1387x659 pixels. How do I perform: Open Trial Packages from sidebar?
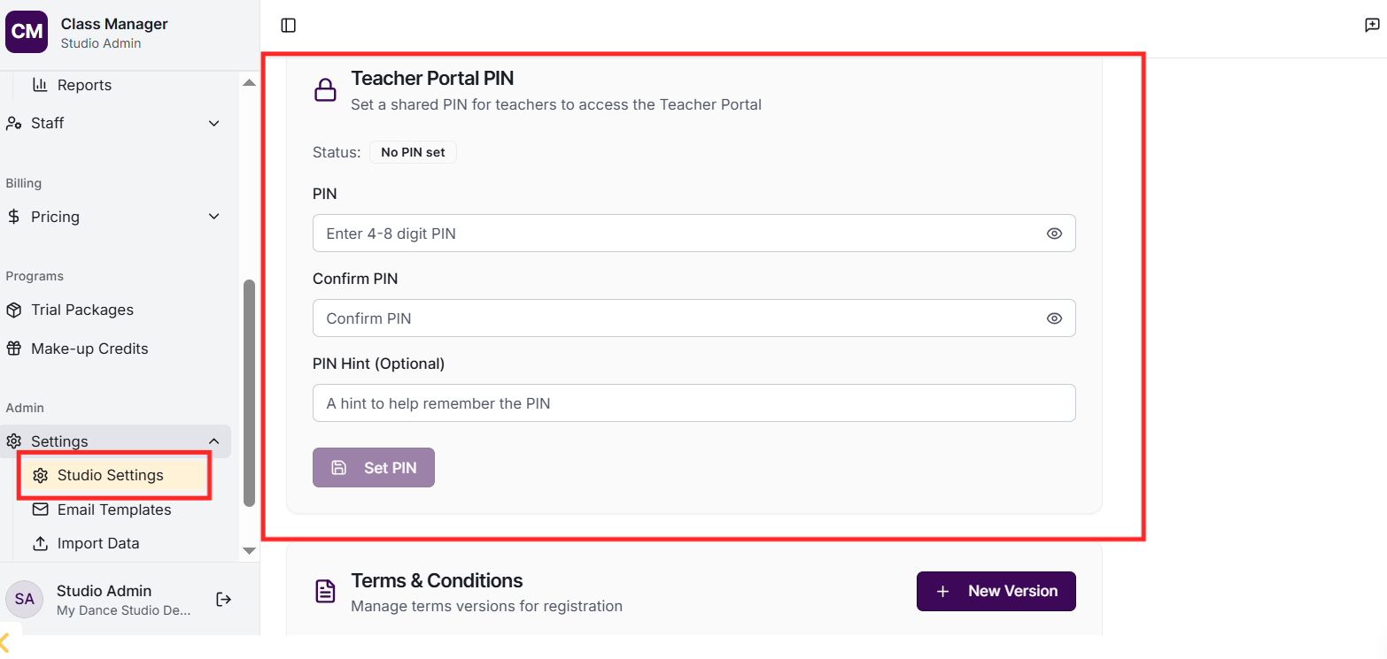tap(81, 310)
